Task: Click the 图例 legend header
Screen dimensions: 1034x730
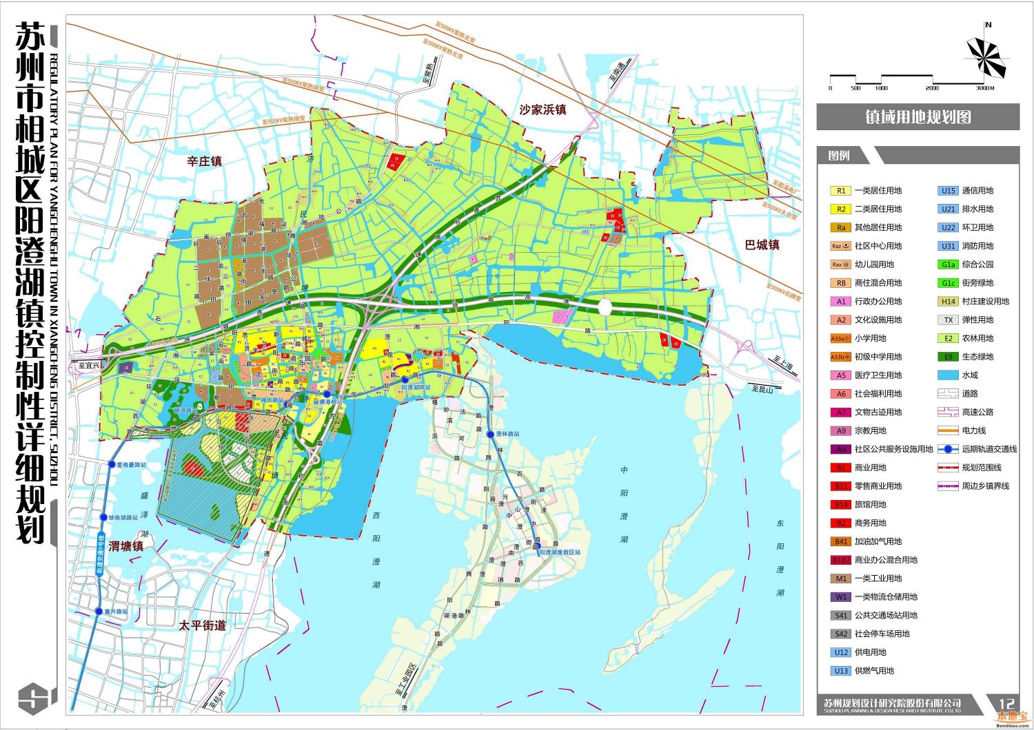Action: [839, 156]
